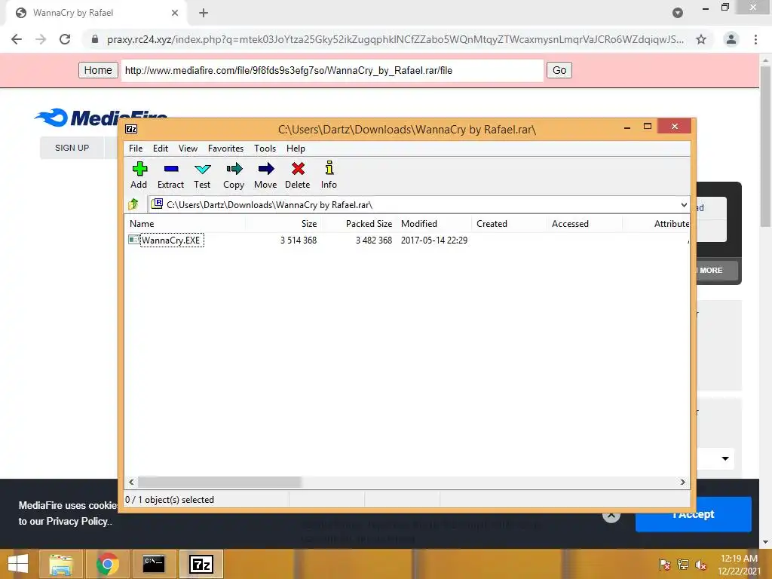The width and height of the screenshot is (772, 579).
Task: Click the size value 3 514 368
Action: 299,240
